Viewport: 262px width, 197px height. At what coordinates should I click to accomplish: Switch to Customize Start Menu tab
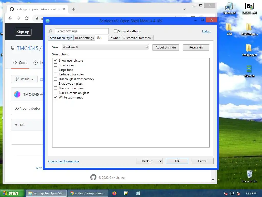pyautogui.click(x=137, y=38)
